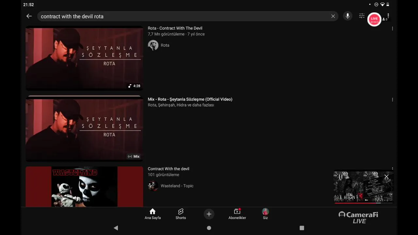Open options menu for Mix - Rota result
418x235 pixels.
coord(392,100)
